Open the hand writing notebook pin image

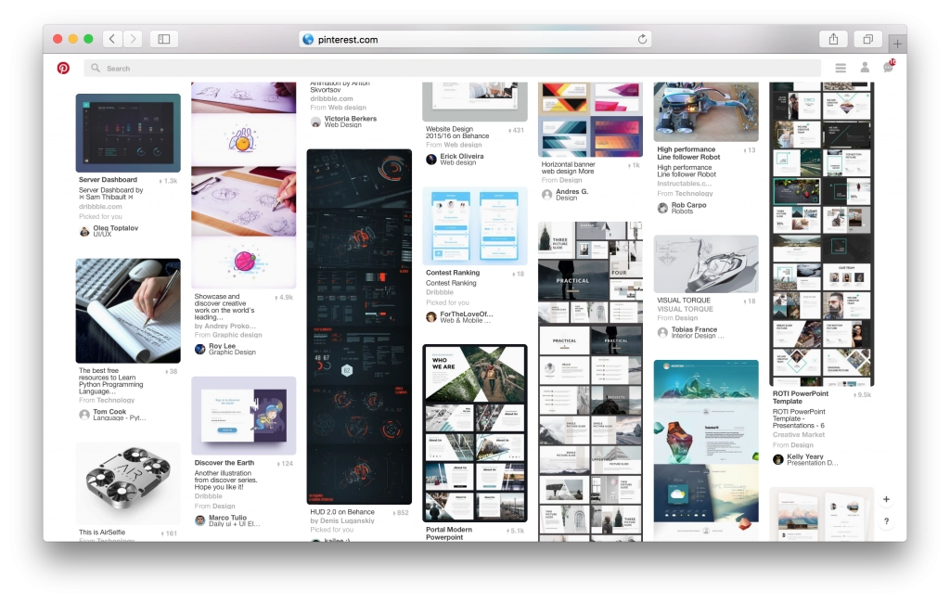[128, 311]
